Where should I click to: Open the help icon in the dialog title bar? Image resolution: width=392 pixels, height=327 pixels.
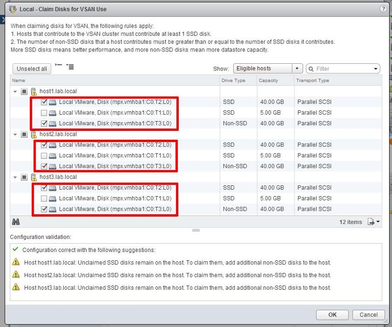point(383,9)
